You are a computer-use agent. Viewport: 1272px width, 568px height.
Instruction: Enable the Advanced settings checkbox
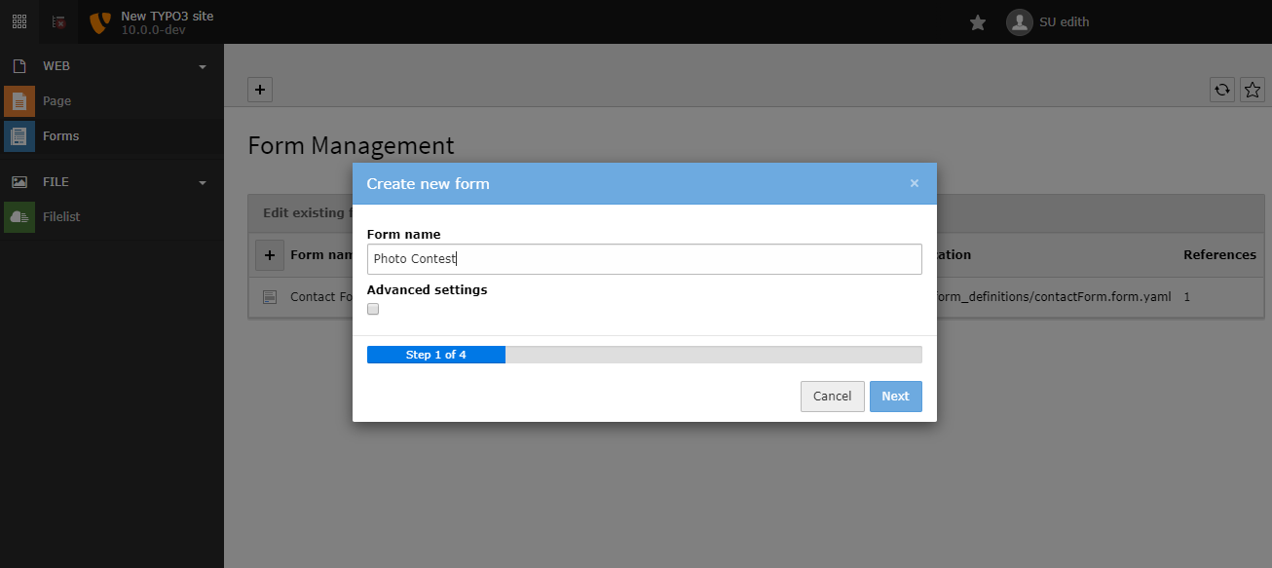coord(373,308)
